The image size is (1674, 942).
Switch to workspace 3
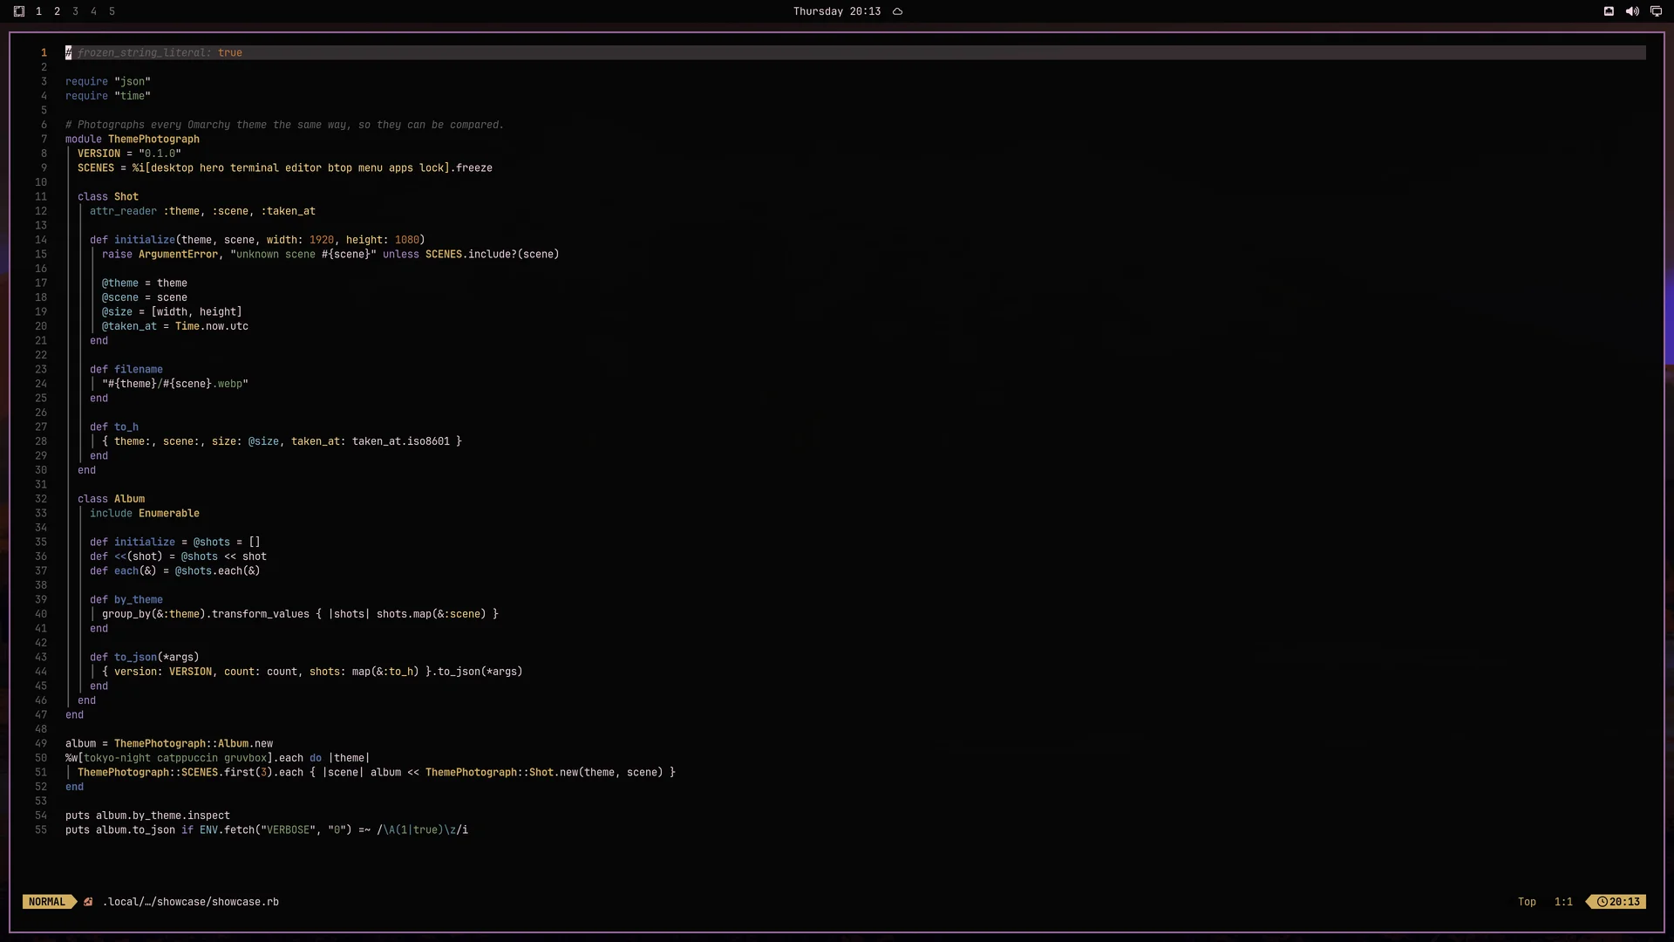point(75,11)
